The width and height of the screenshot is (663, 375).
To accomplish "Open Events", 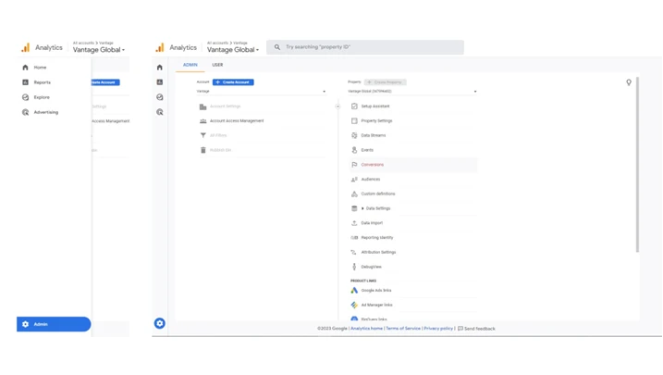I will 367,150.
